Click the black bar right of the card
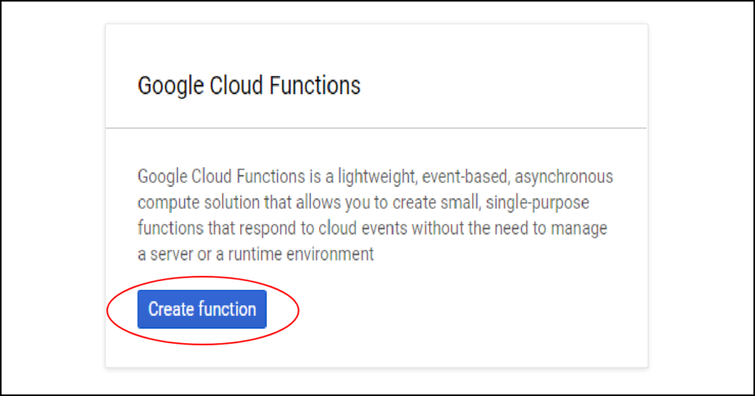The width and height of the screenshot is (755, 396). (x=718, y=198)
